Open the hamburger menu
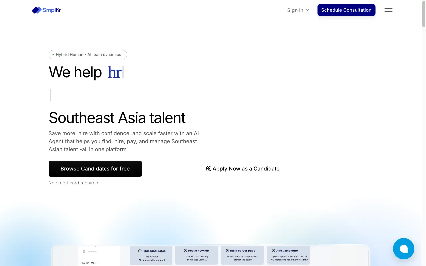 (388, 10)
